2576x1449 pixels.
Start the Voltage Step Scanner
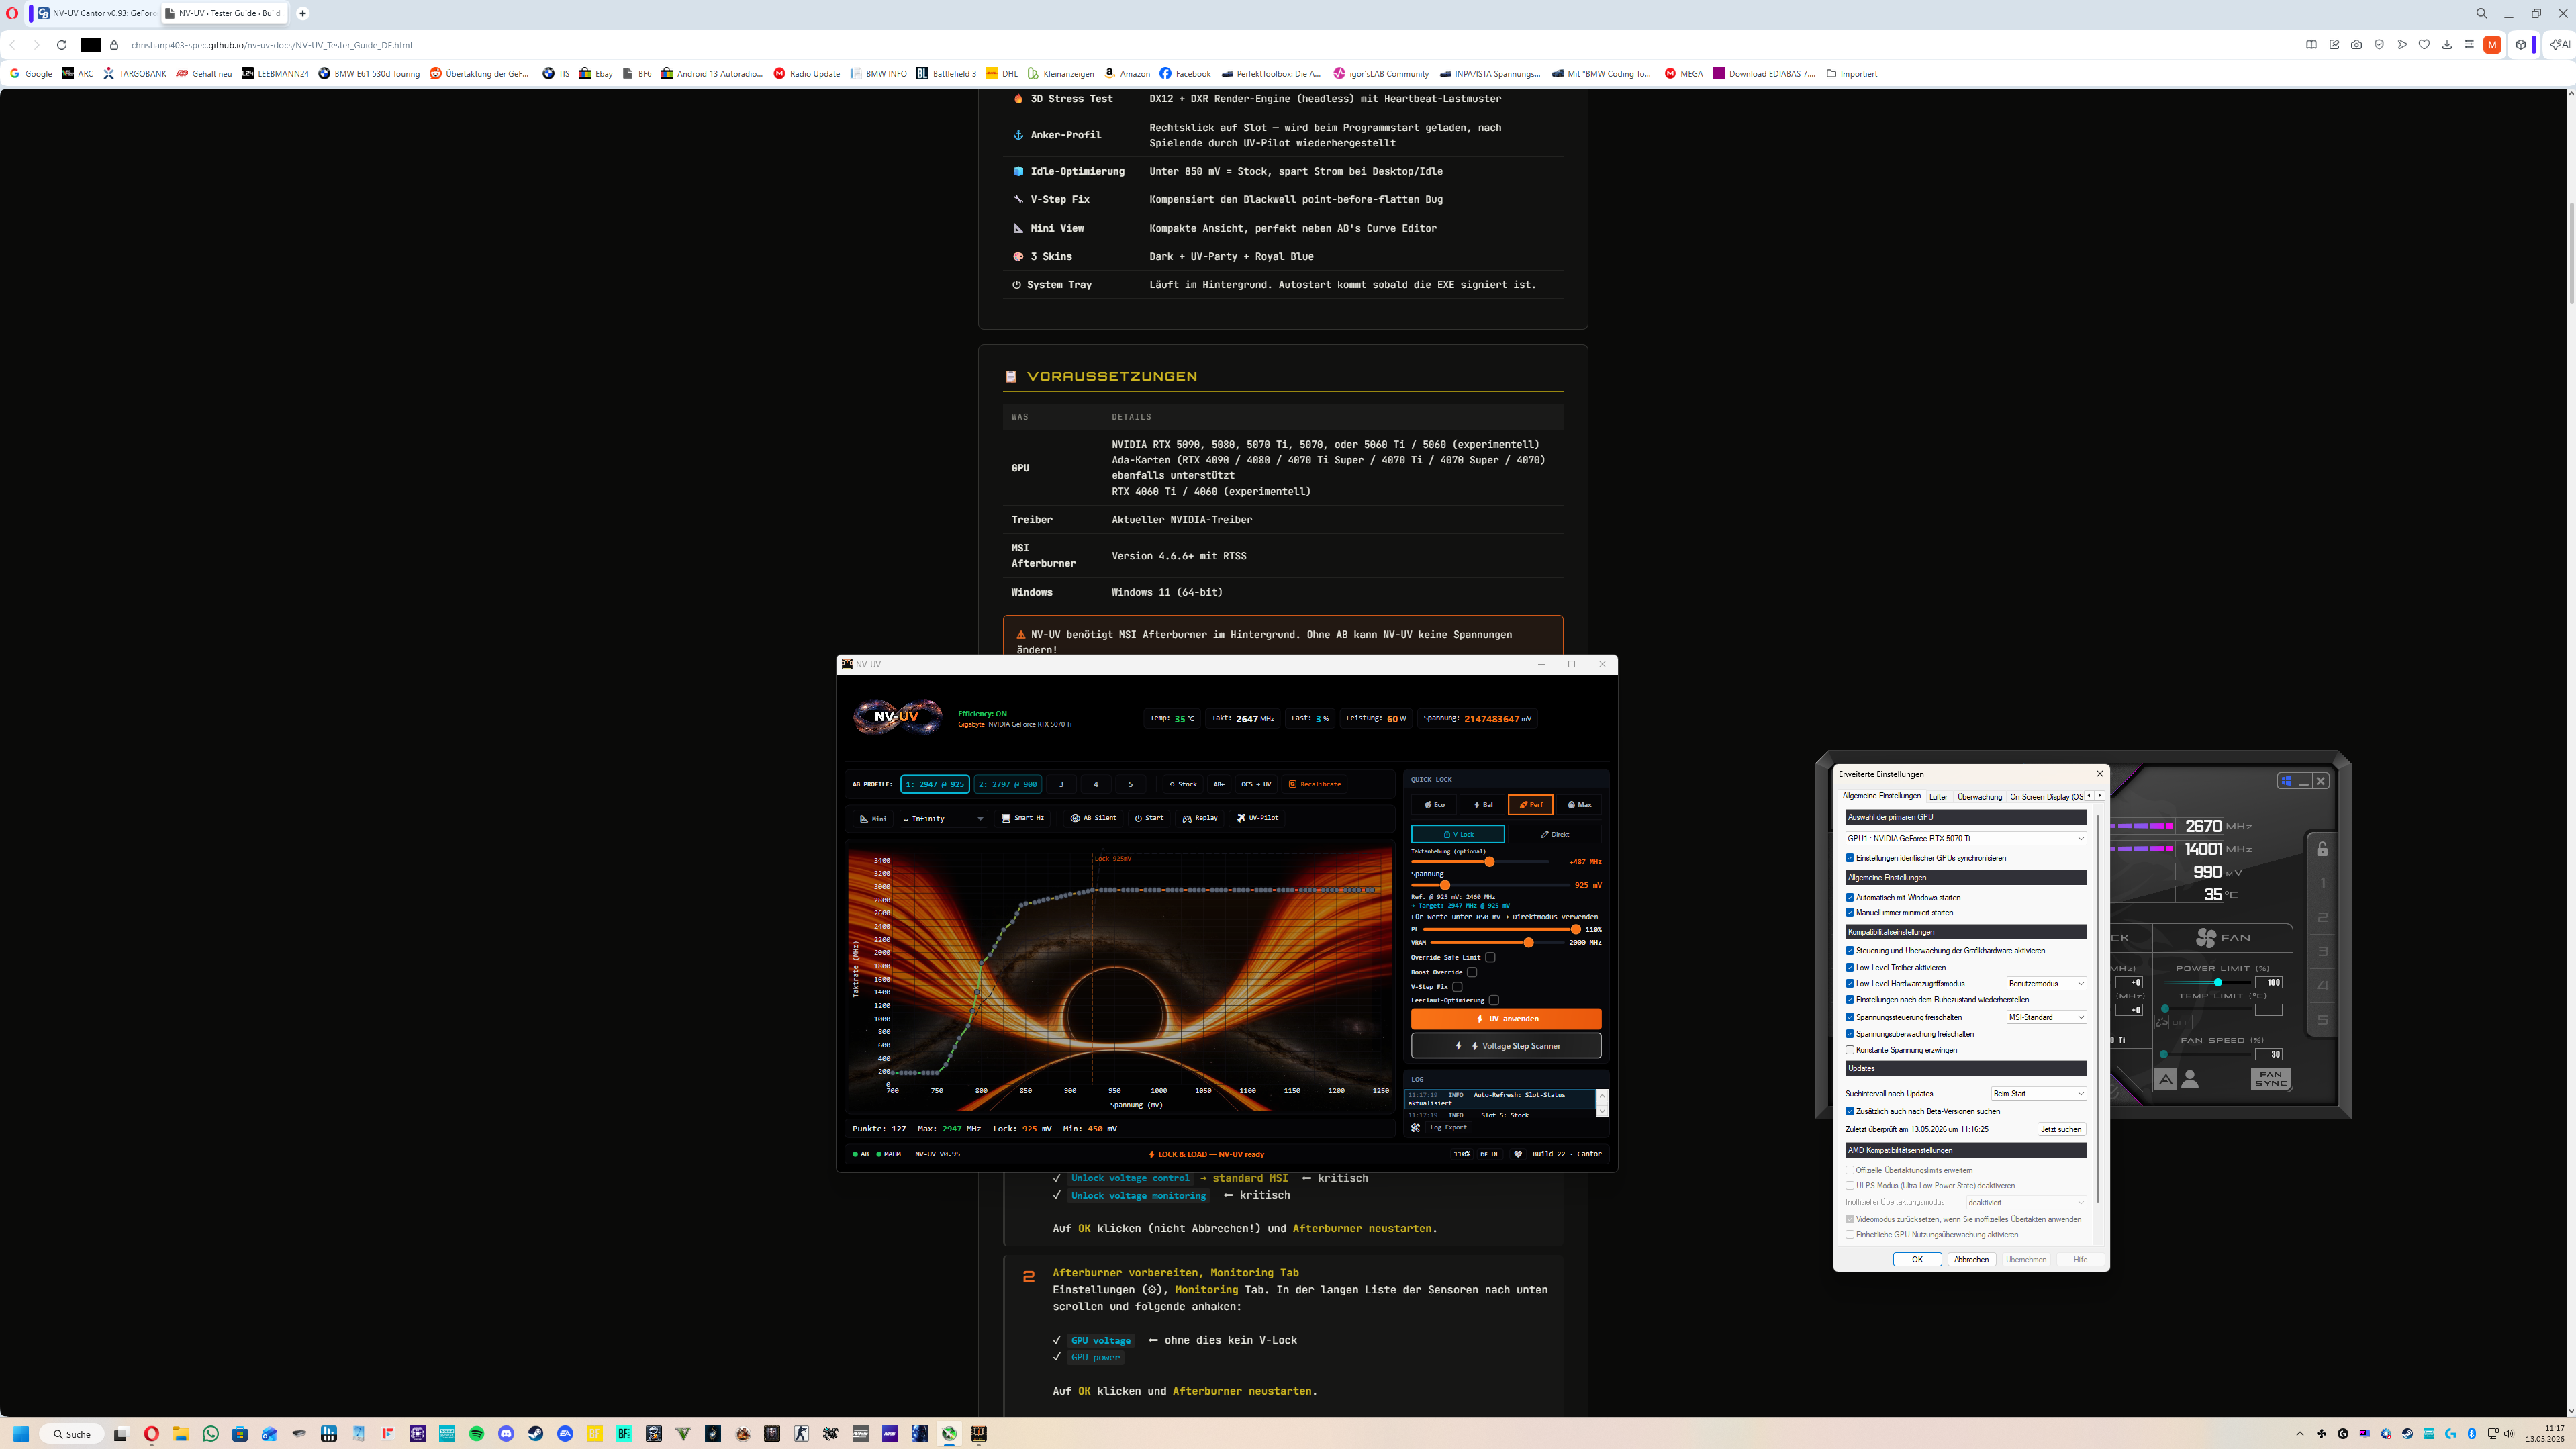tap(1506, 1046)
